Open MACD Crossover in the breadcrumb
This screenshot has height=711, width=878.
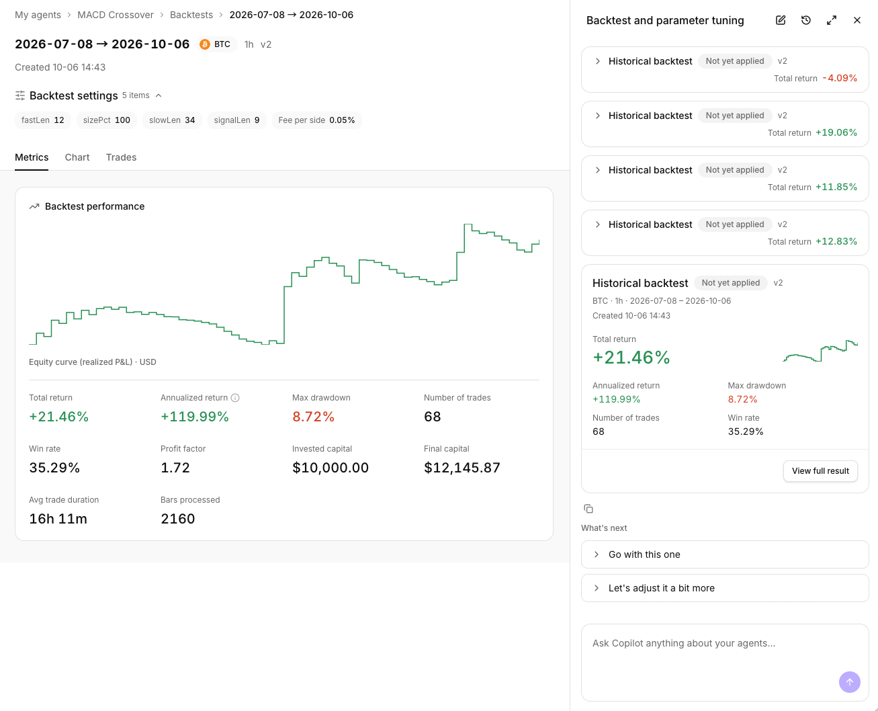click(116, 15)
